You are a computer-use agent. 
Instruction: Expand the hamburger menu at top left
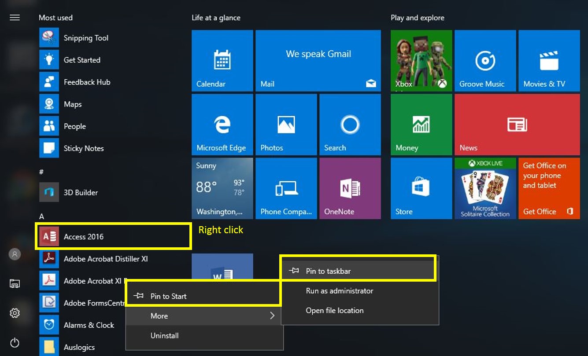(x=15, y=18)
